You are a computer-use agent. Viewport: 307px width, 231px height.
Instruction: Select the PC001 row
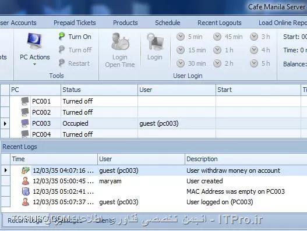154,101
